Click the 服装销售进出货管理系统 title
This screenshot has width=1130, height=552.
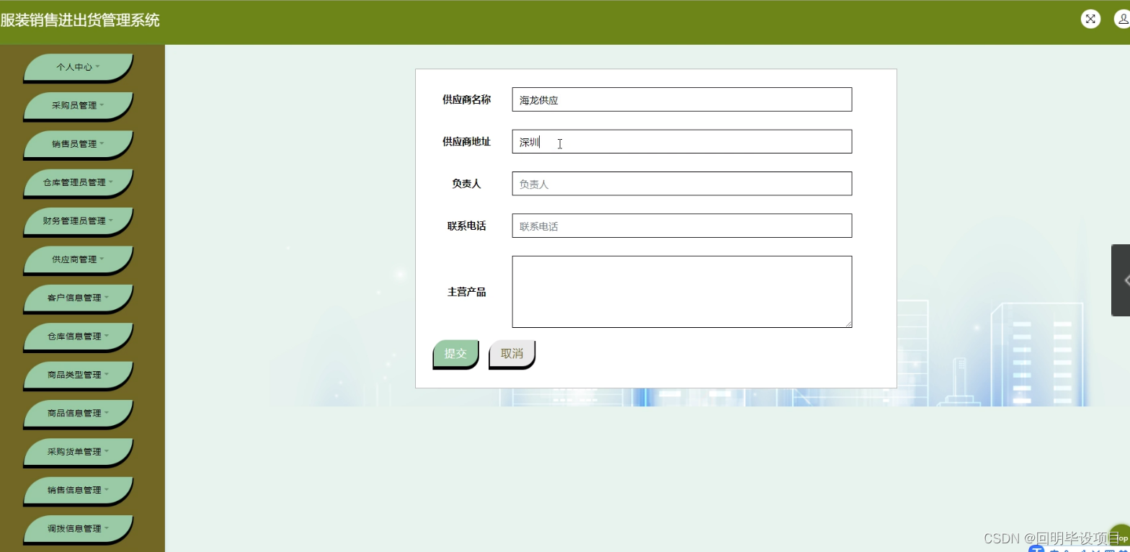(80, 20)
